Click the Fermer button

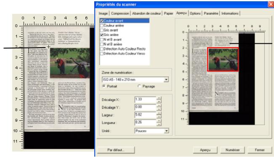click(x=260, y=150)
